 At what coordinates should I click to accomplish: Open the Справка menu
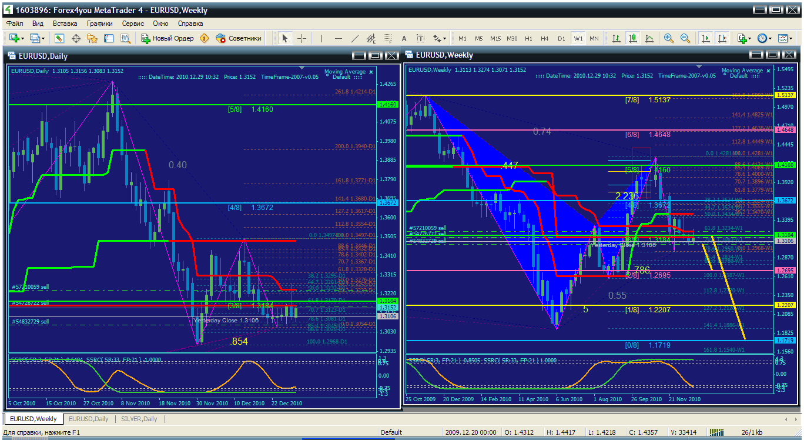click(x=190, y=24)
